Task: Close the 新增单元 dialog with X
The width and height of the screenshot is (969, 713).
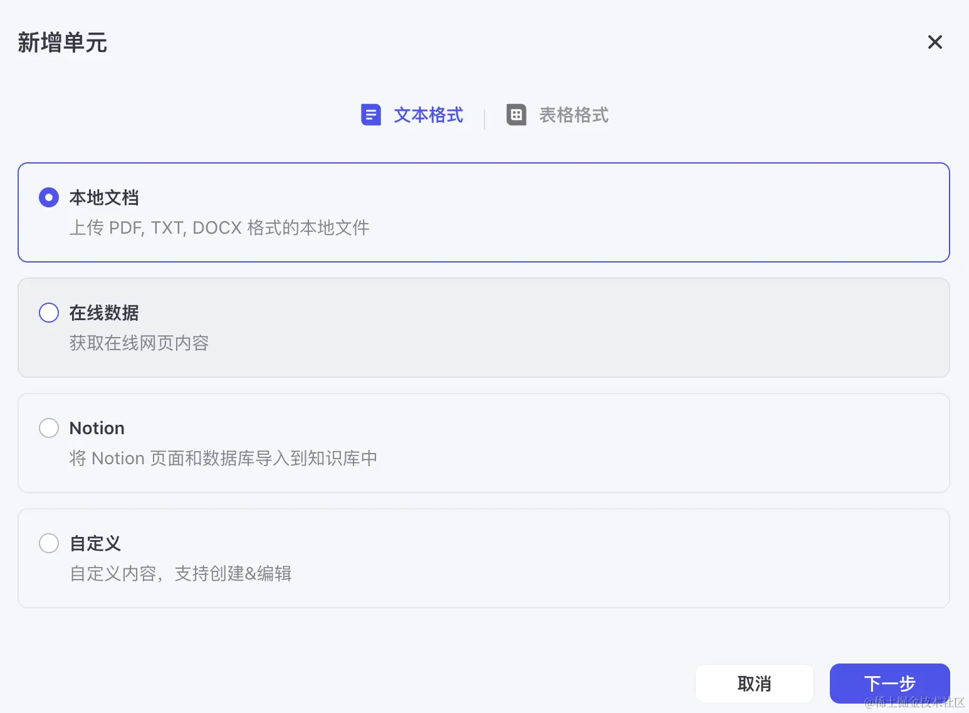Action: pos(935,42)
